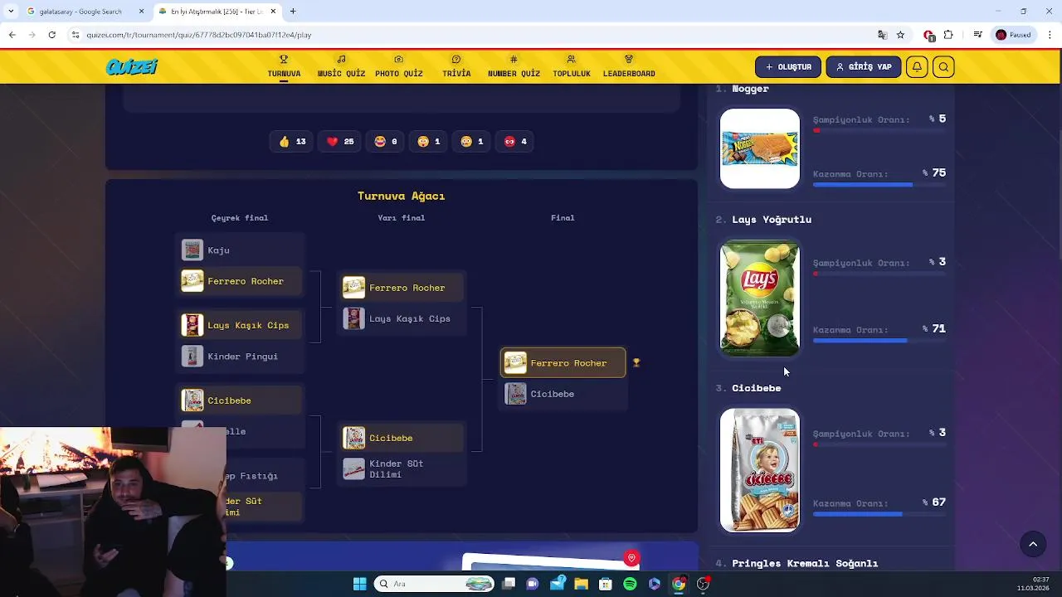Screen dimensions: 1062x597
Task: Open the Topluluk community page
Action: [x=571, y=66]
